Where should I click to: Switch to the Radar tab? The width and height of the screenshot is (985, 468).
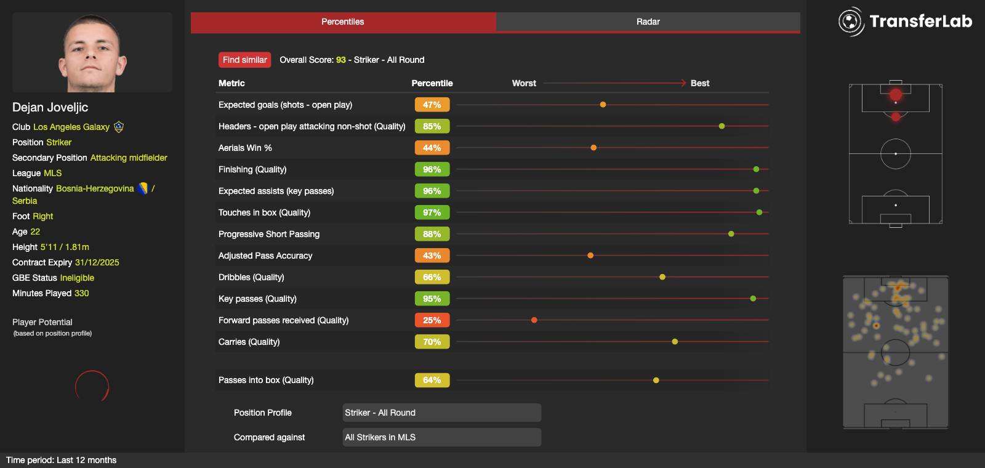coord(648,22)
